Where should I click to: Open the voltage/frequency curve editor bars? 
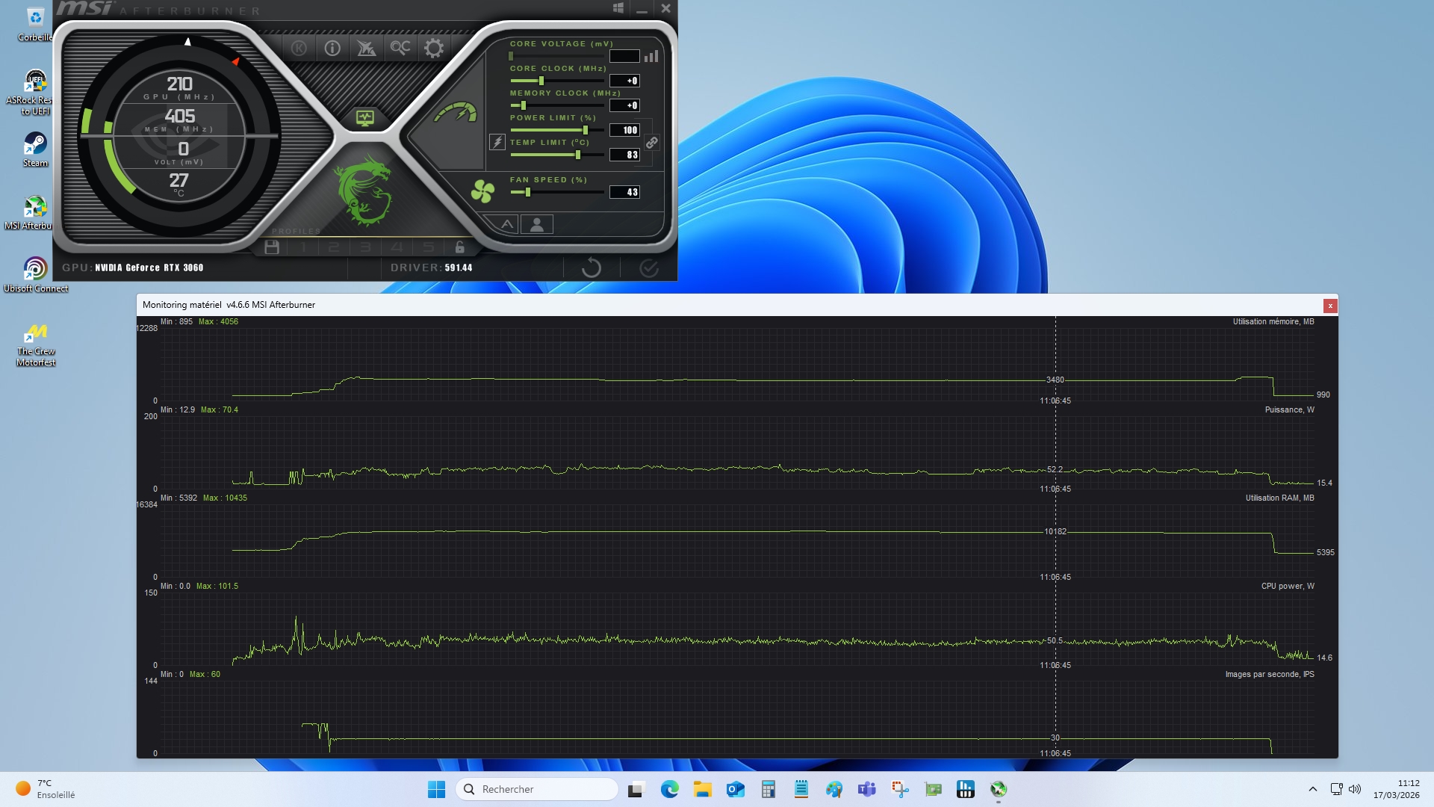point(651,56)
